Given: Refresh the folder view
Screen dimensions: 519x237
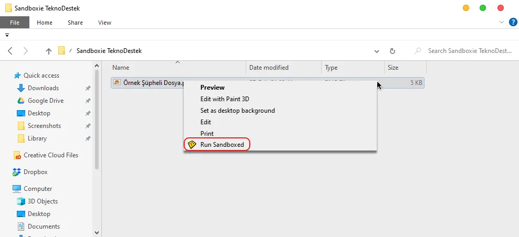Looking at the screenshot, I should 393,51.
